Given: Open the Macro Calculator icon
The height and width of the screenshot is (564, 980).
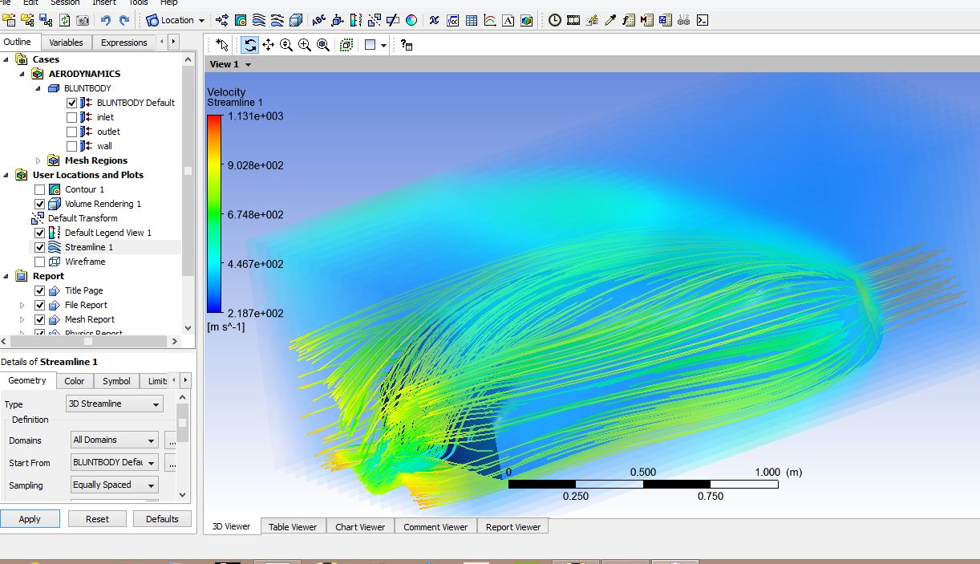Looking at the screenshot, I should click(x=646, y=20).
